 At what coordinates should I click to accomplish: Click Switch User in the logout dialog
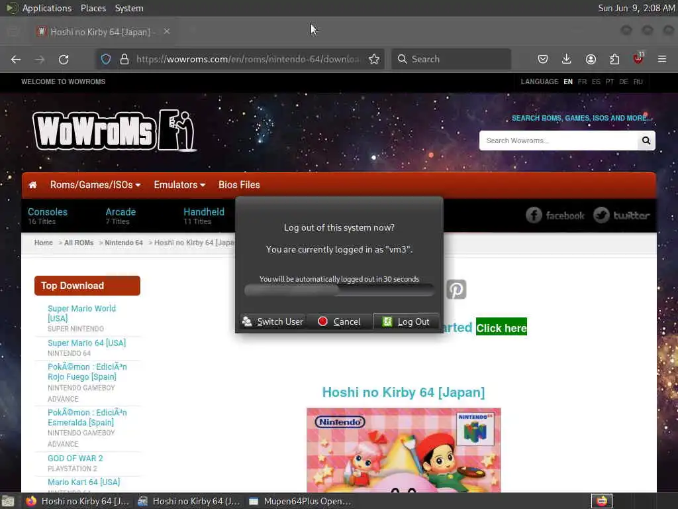coord(273,321)
